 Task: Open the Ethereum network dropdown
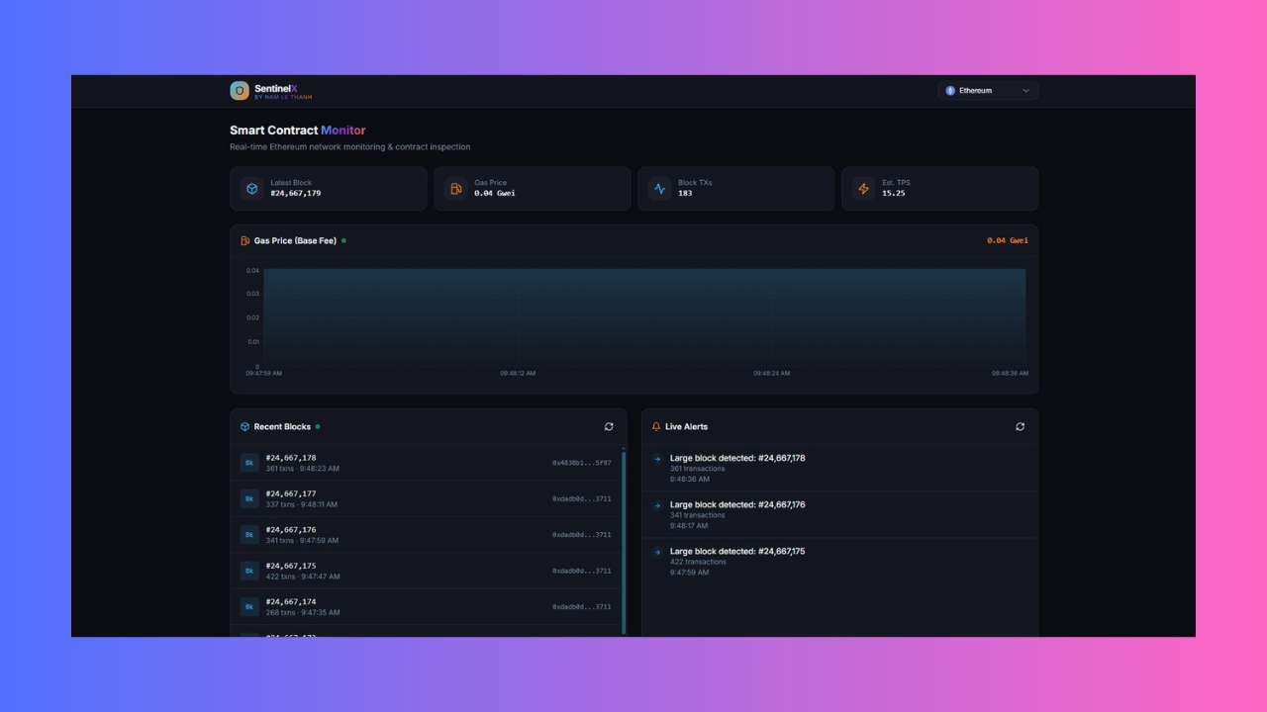click(x=988, y=91)
